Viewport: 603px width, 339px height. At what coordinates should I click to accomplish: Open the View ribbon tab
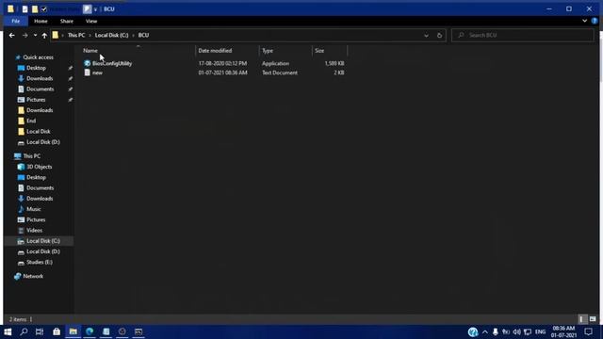[91, 21]
